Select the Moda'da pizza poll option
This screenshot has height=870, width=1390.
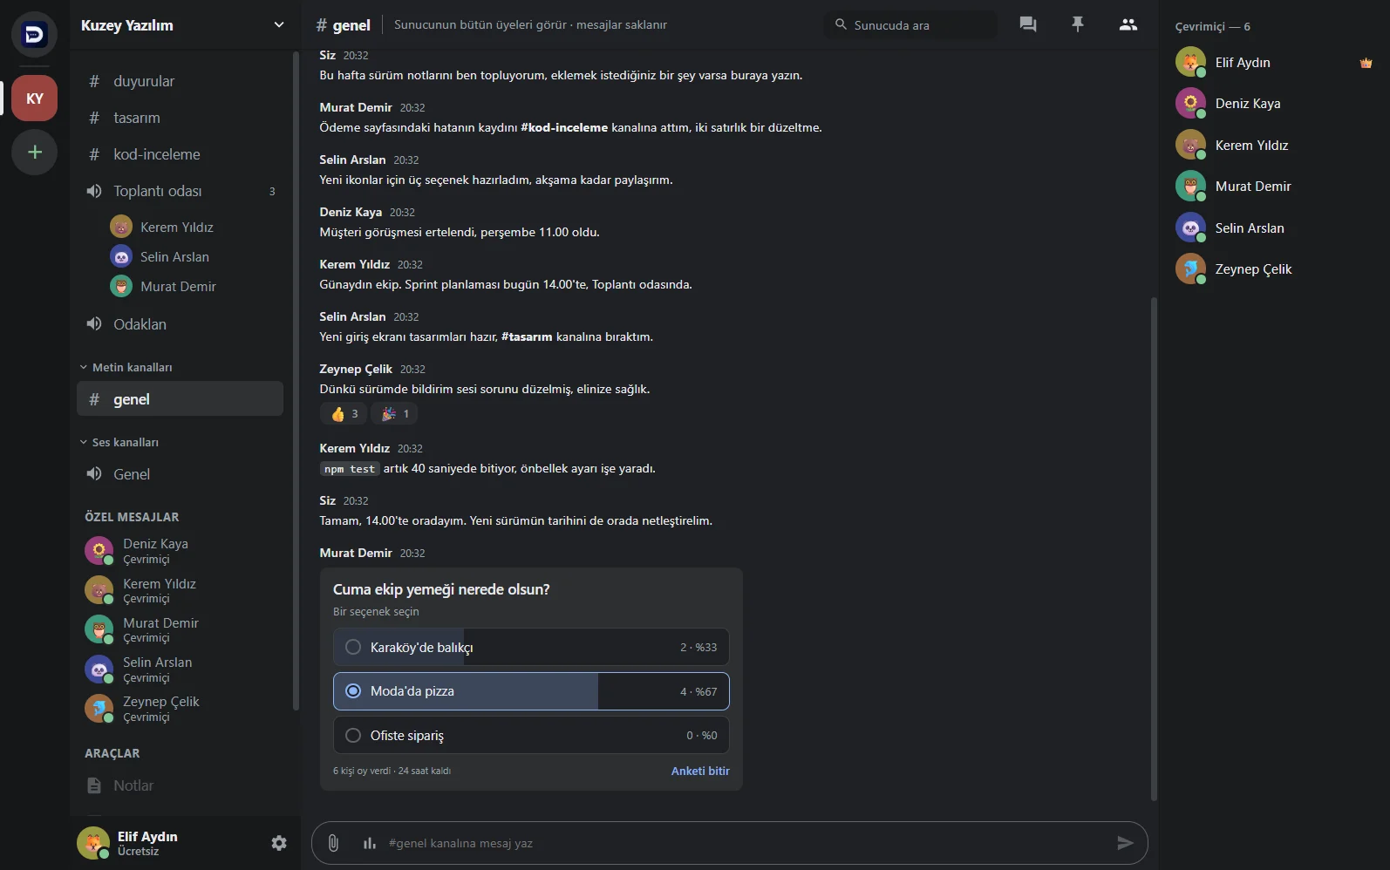coord(531,691)
